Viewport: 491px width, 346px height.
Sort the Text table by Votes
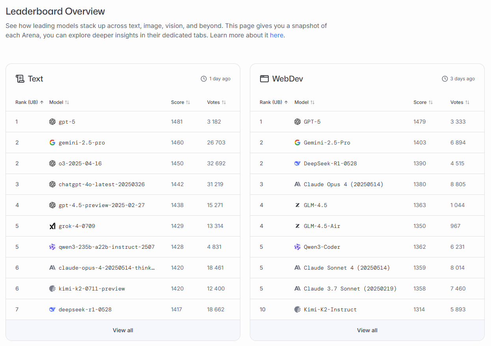pyautogui.click(x=216, y=102)
